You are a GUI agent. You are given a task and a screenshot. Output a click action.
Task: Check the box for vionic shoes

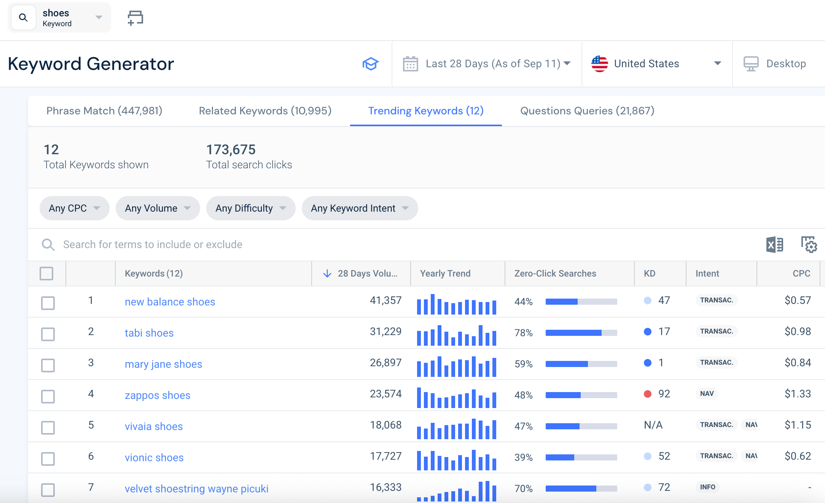[x=48, y=459]
